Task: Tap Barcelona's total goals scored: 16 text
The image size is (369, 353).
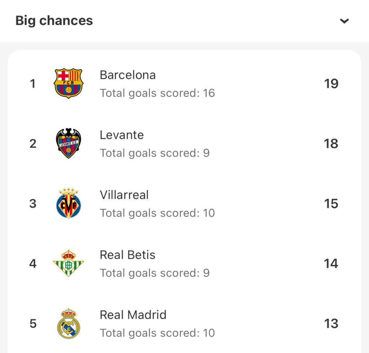Action: 157,93
